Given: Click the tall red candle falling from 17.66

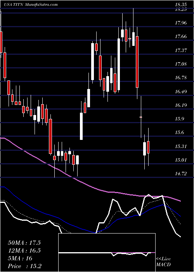Looking at the screenshot, I should pyautogui.click(x=137, y=62).
